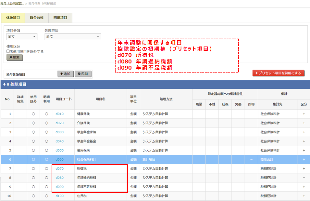
Task: Open item code d090 link
Action: pyautogui.click(x=59, y=187)
